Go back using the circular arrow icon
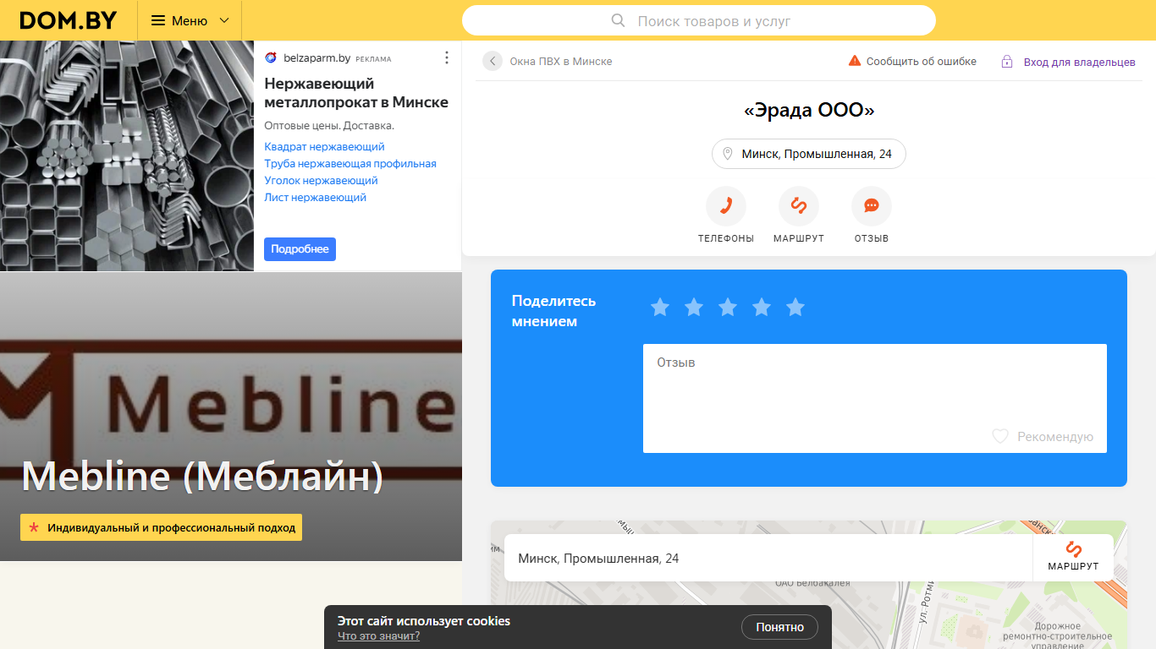1156x649 pixels. tap(493, 61)
